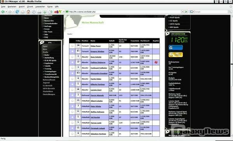Viewport: 233px width, 141px height.
Task: Open the downloads green arrow icon
Action: pos(45,12)
